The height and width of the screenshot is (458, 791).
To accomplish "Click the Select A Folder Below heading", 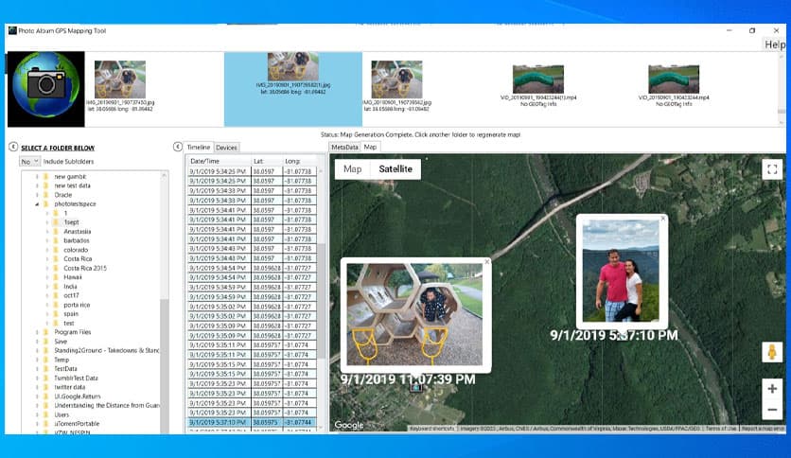I will [x=58, y=148].
